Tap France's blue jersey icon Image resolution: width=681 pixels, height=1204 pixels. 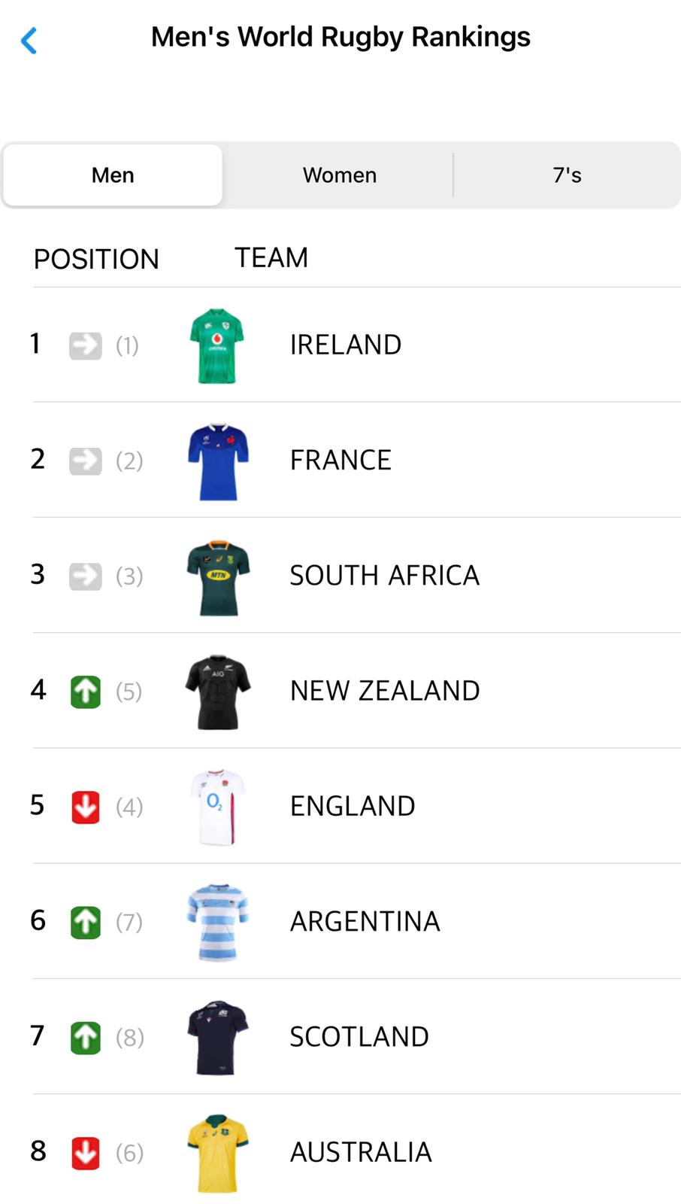pos(217,461)
